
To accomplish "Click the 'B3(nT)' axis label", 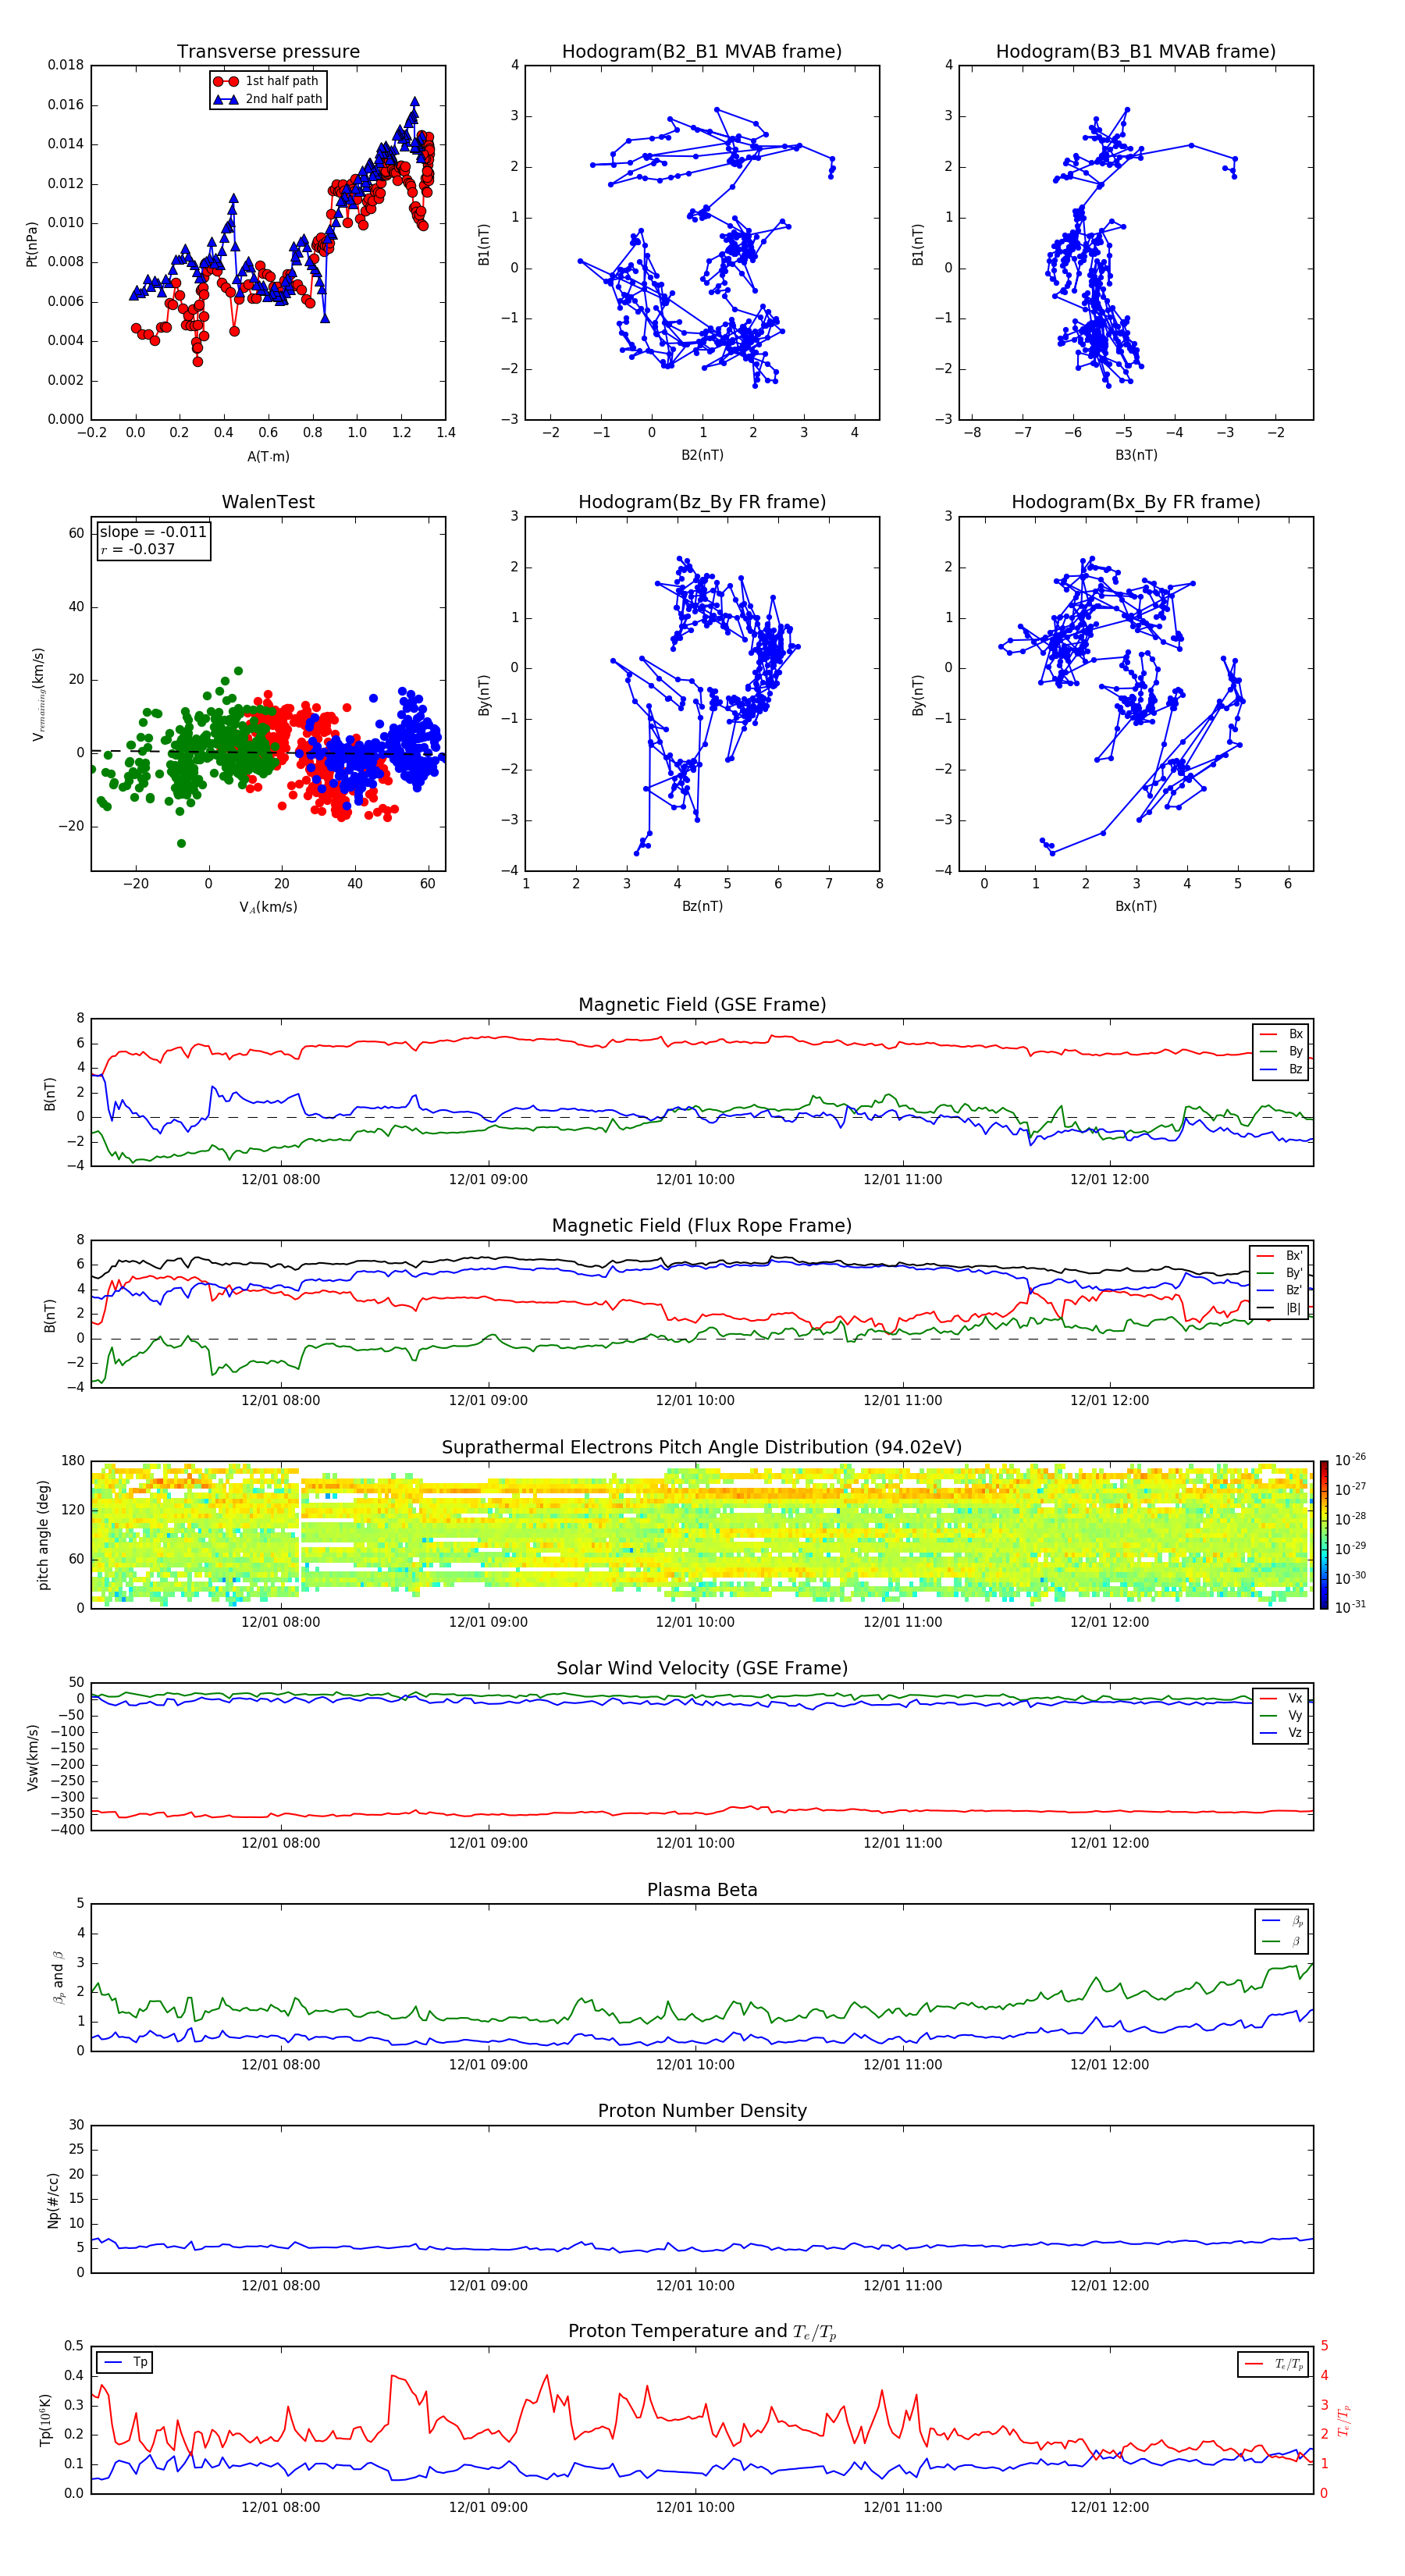I will [1136, 455].
